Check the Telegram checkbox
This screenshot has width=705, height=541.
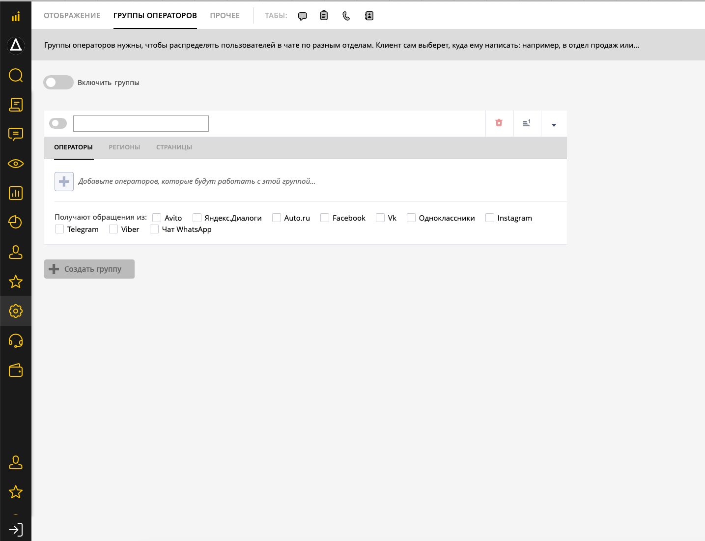point(59,229)
